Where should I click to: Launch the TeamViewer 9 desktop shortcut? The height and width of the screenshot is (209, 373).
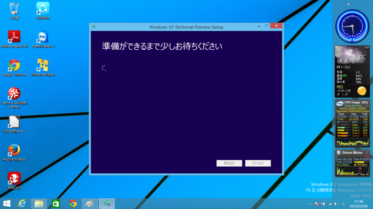pos(43,39)
